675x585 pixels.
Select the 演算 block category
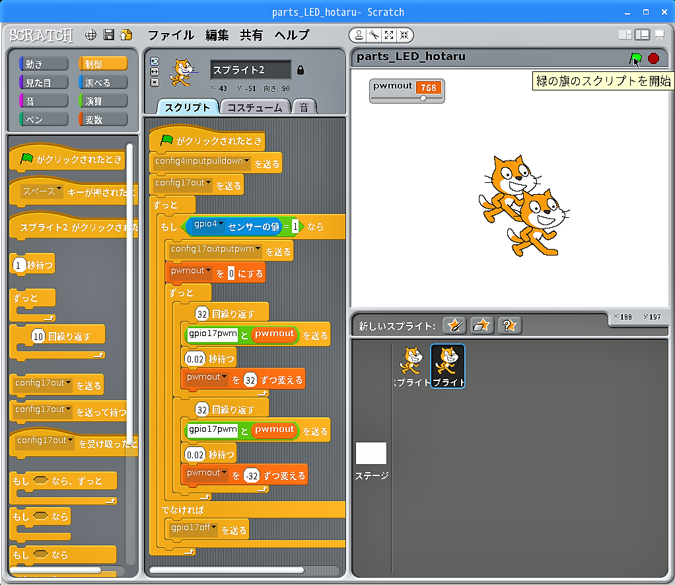pyautogui.click(x=103, y=101)
